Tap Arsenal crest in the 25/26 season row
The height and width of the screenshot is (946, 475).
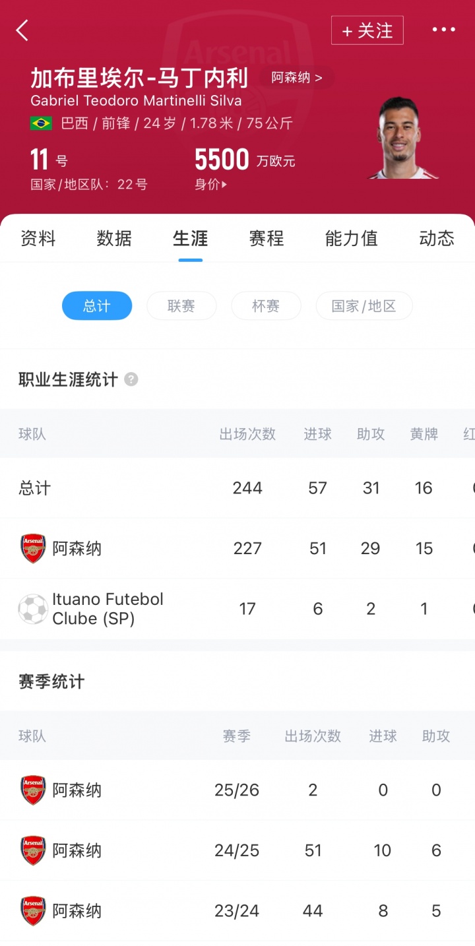point(33,790)
